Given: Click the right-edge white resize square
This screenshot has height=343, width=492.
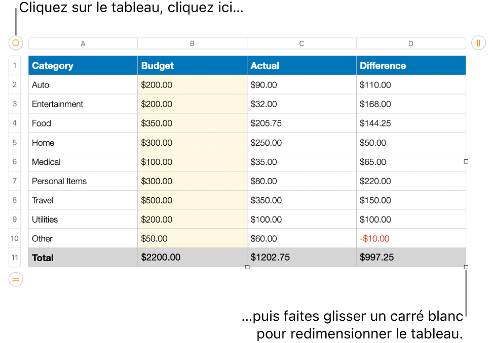Looking at the screenshot, I should pyautogui.click(x=466, y=161).
